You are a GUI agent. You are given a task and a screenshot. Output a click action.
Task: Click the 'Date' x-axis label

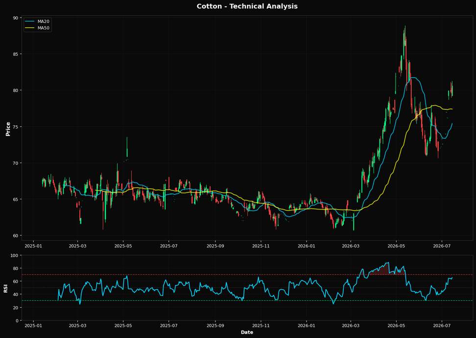pos(247,332)
